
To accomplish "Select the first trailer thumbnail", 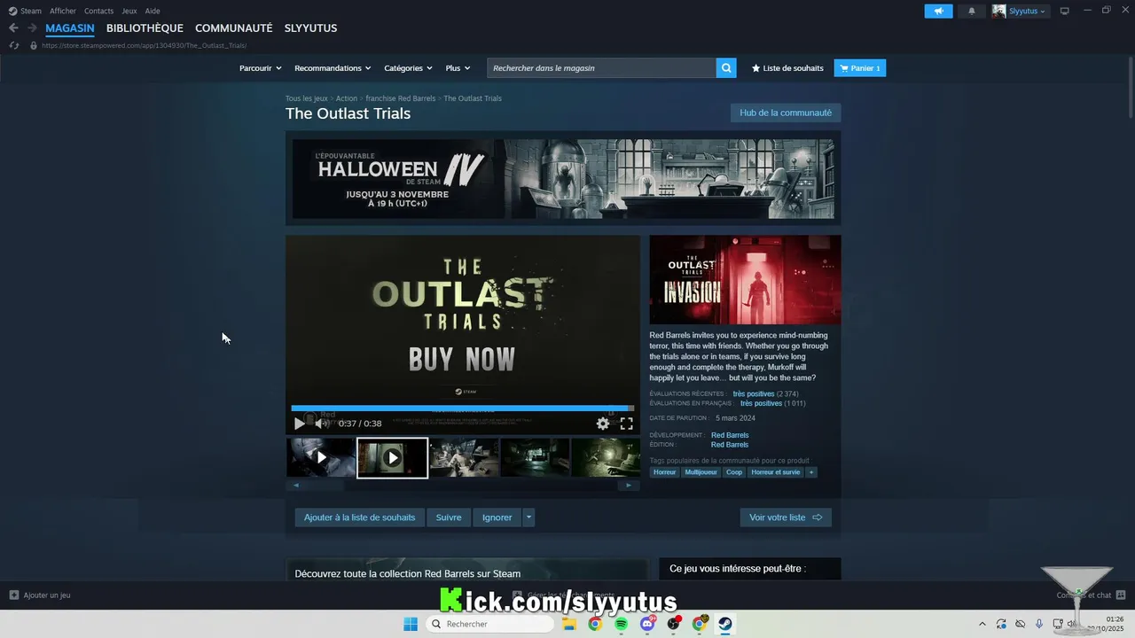I will (321, 457).
